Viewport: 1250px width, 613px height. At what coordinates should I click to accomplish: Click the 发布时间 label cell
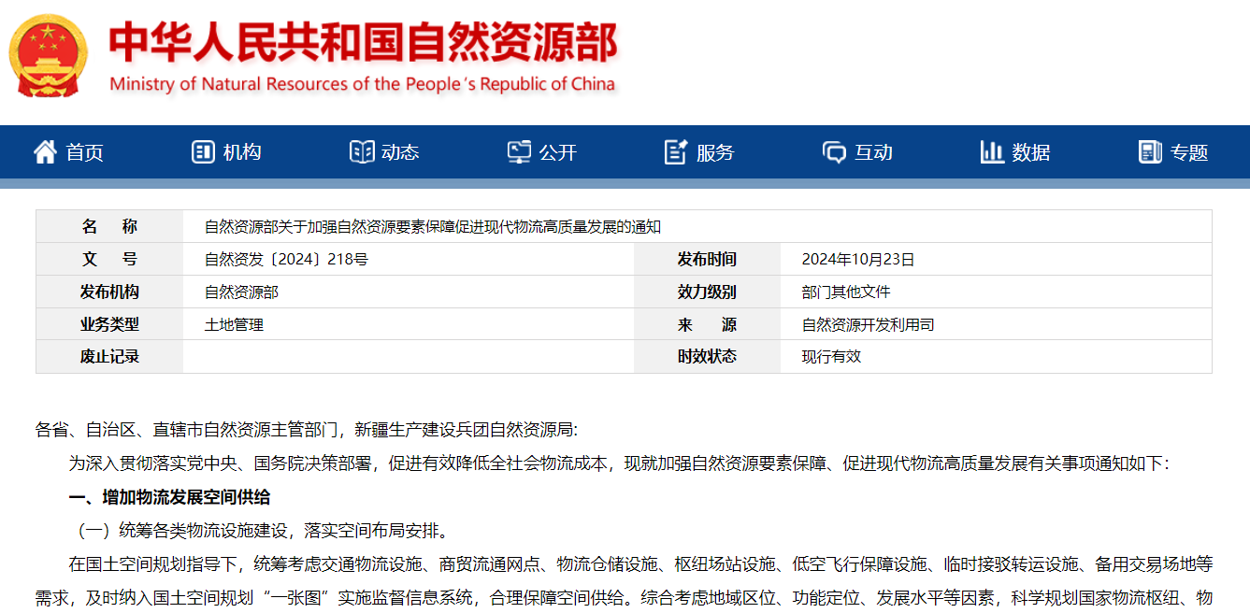pos(707,260)
